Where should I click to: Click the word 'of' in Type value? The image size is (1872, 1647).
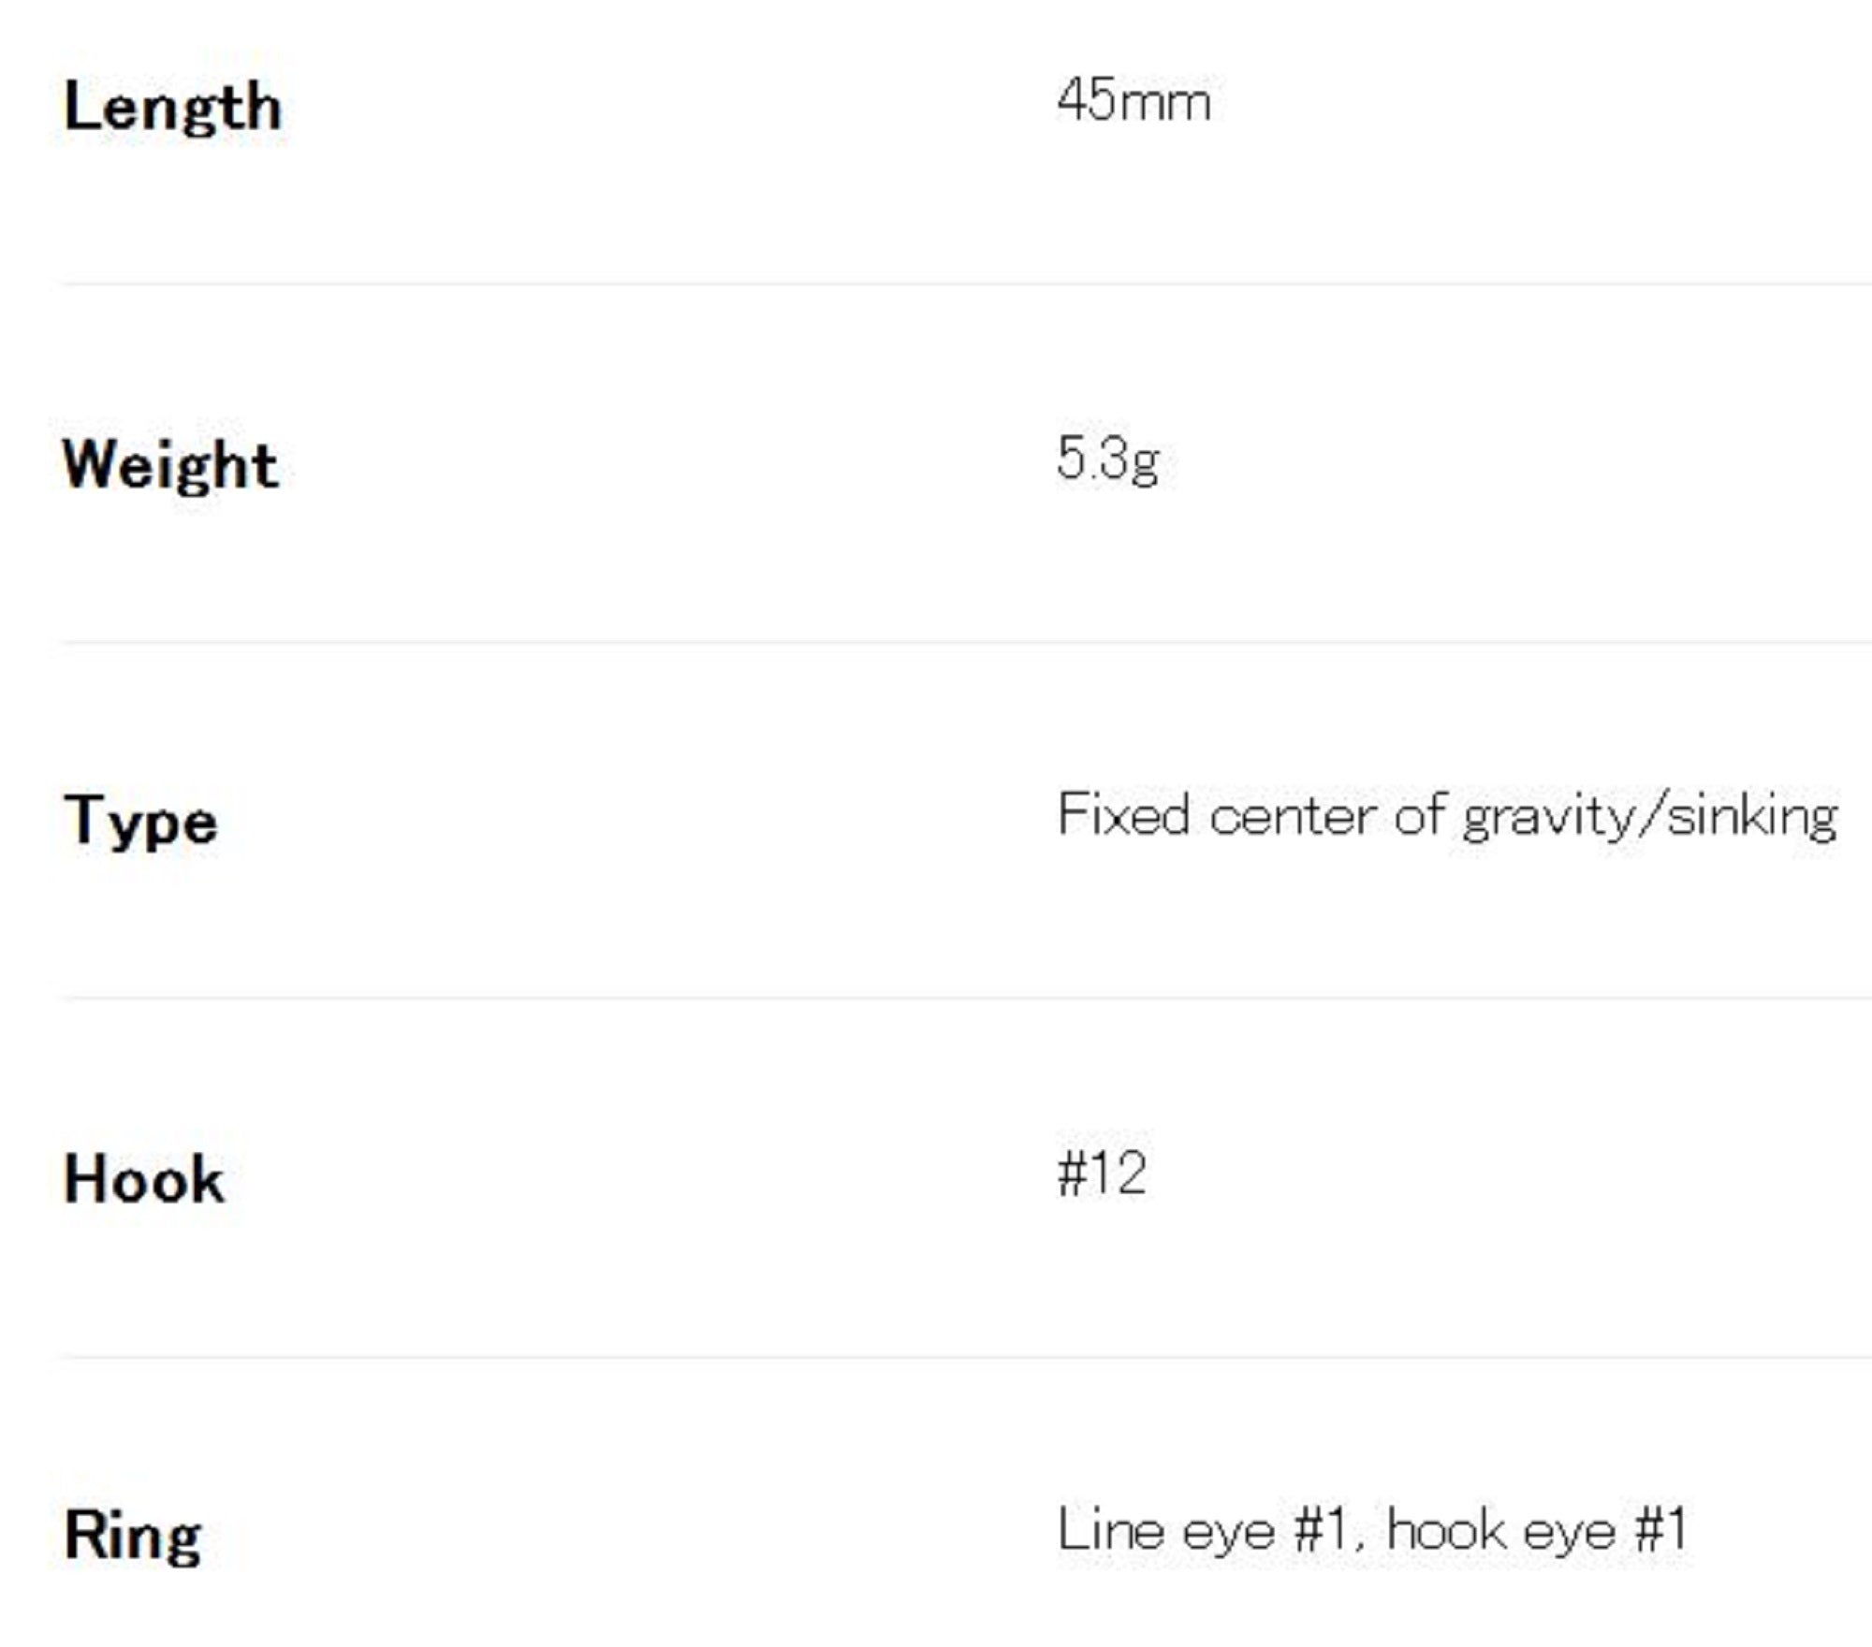click(x=1419, y=815)
